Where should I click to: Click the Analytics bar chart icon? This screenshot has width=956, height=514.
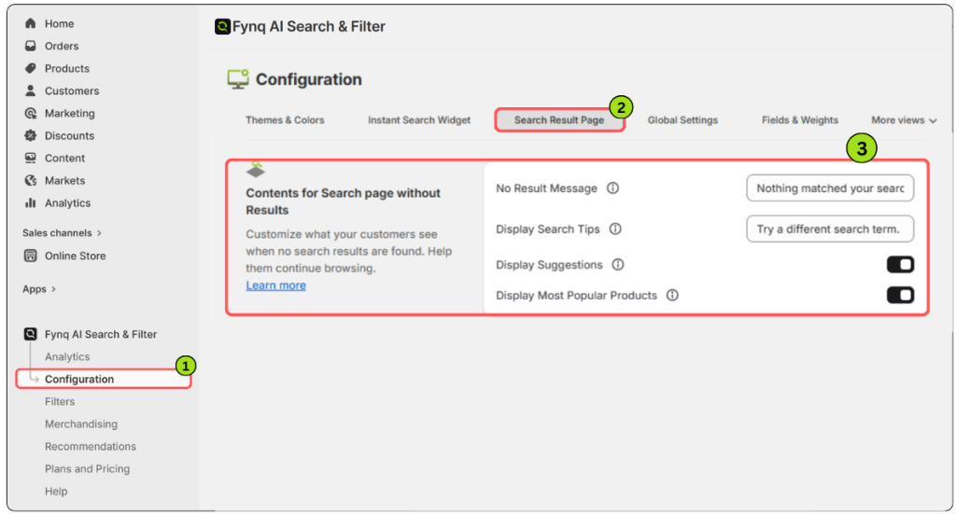coord(30,202)
